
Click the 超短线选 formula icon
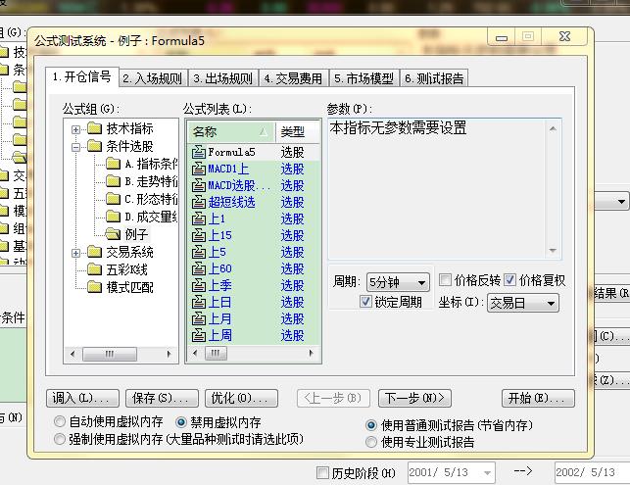pyautogui.click(x=199, y=202)
